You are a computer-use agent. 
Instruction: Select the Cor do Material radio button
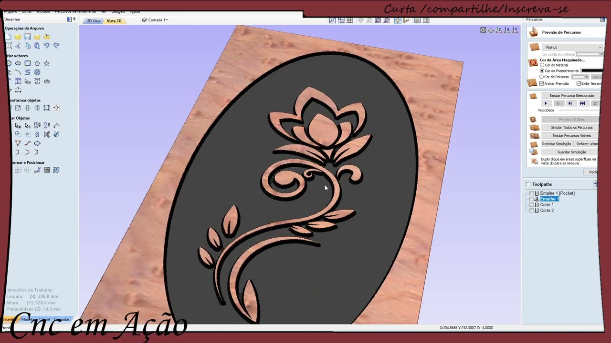[542, 65]
